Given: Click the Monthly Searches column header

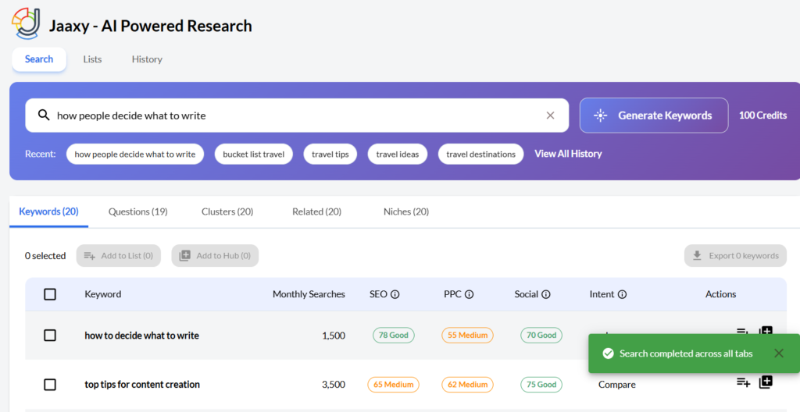Looking at the screenshot, I should (x=309, y=294).
